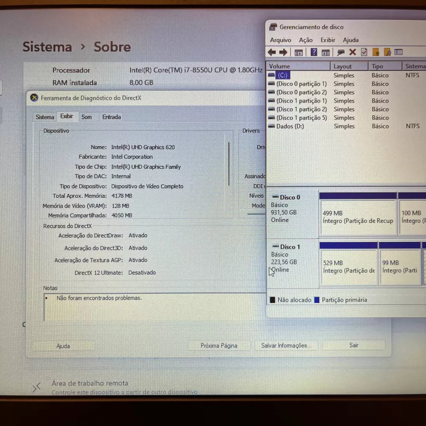Screen dimensions: 426x426
Task: Click the Próxima Página button
Action: click(219, 345)
